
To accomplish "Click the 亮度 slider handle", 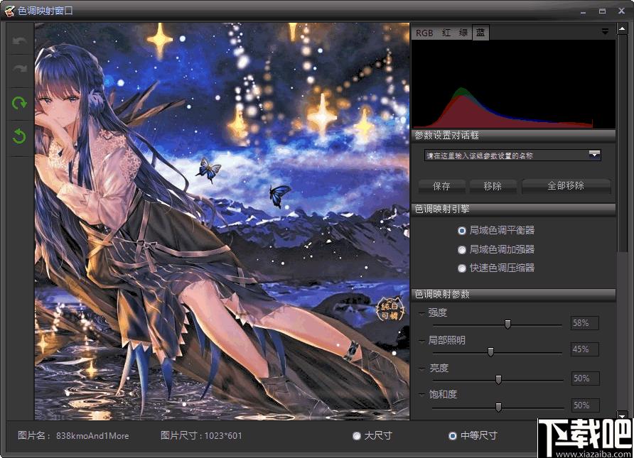I will click(x=498, y=380).
